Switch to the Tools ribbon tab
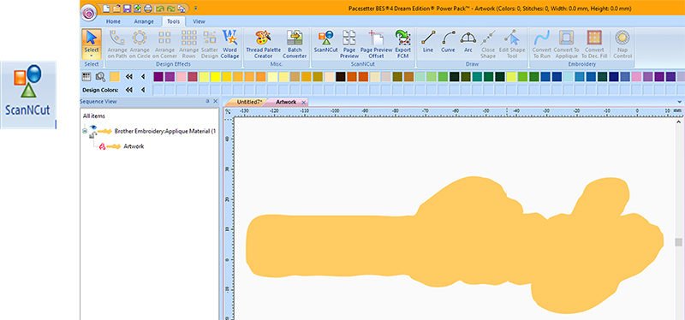This screenshot has width=685, height=320. point(174,21)
